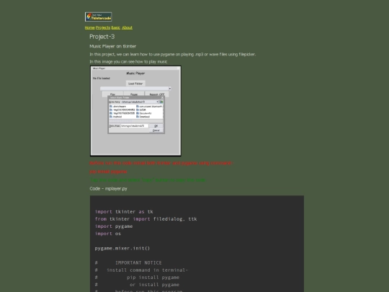
Task: Go to the Projects link
Action: tap(103, 27)
